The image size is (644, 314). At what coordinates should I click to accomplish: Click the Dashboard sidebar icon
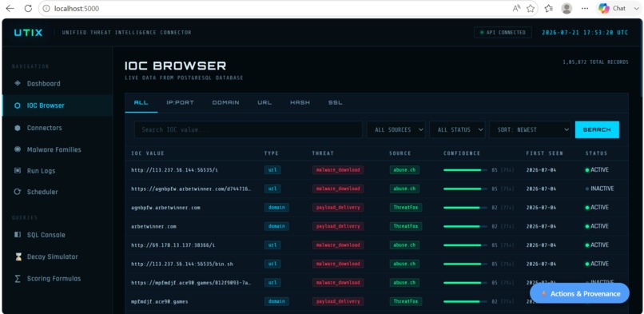tap(18, 83)
